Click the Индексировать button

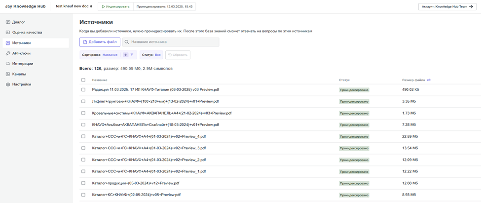click(115, 6)
